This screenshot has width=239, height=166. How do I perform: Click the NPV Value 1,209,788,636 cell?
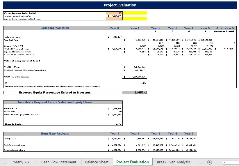(x=135, y=77)
